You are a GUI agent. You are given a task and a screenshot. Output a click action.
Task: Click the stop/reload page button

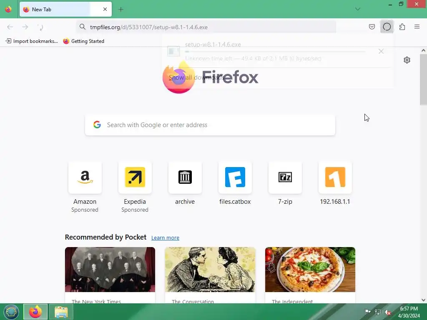click(40, 27)
